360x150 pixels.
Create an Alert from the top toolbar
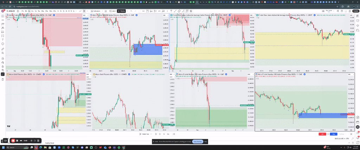pos(113,11)
